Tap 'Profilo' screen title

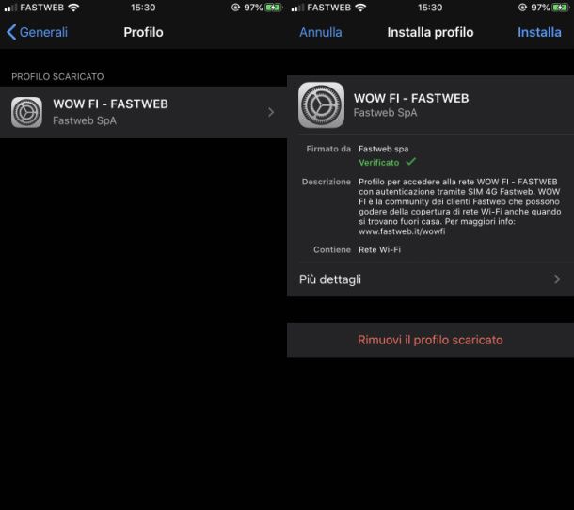(143, 32)
